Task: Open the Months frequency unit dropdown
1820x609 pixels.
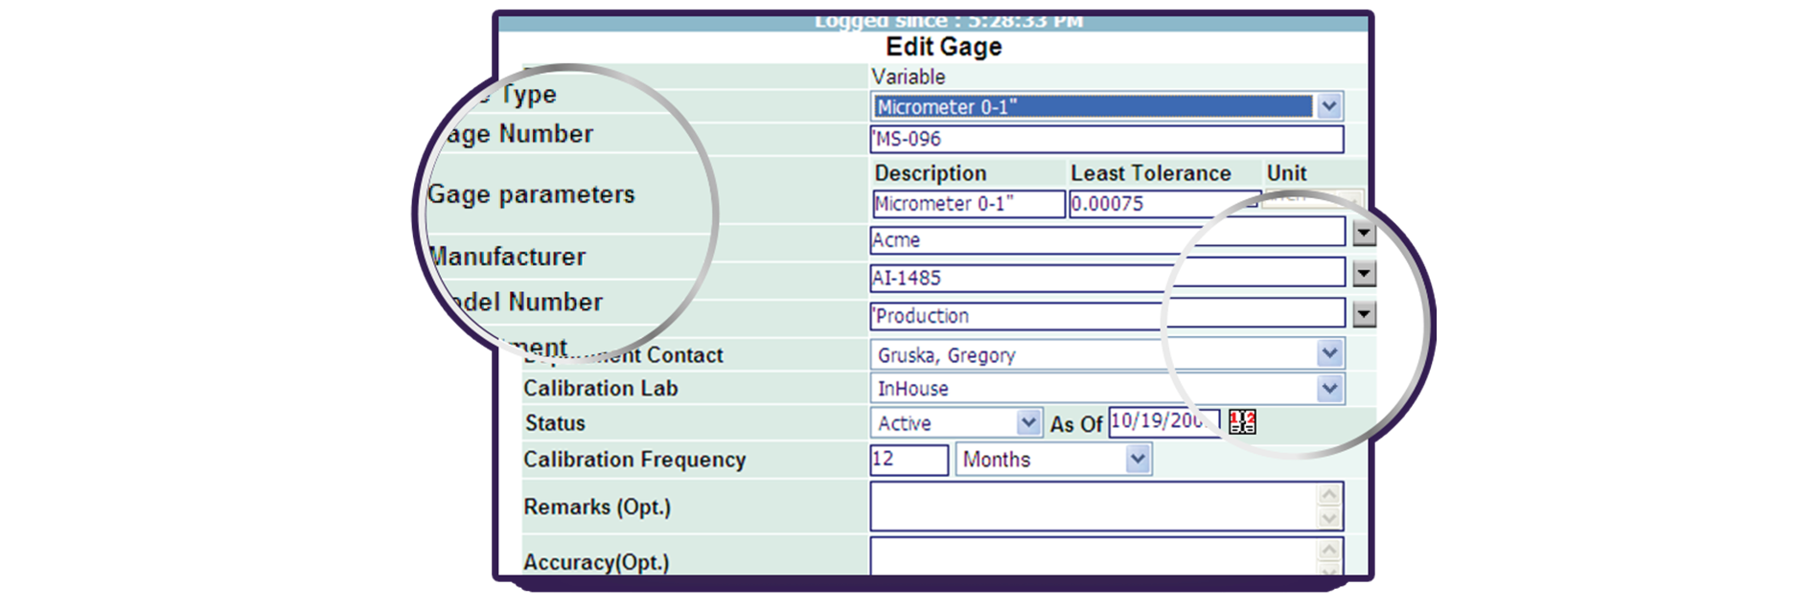Action: (x=1137, y=460)
